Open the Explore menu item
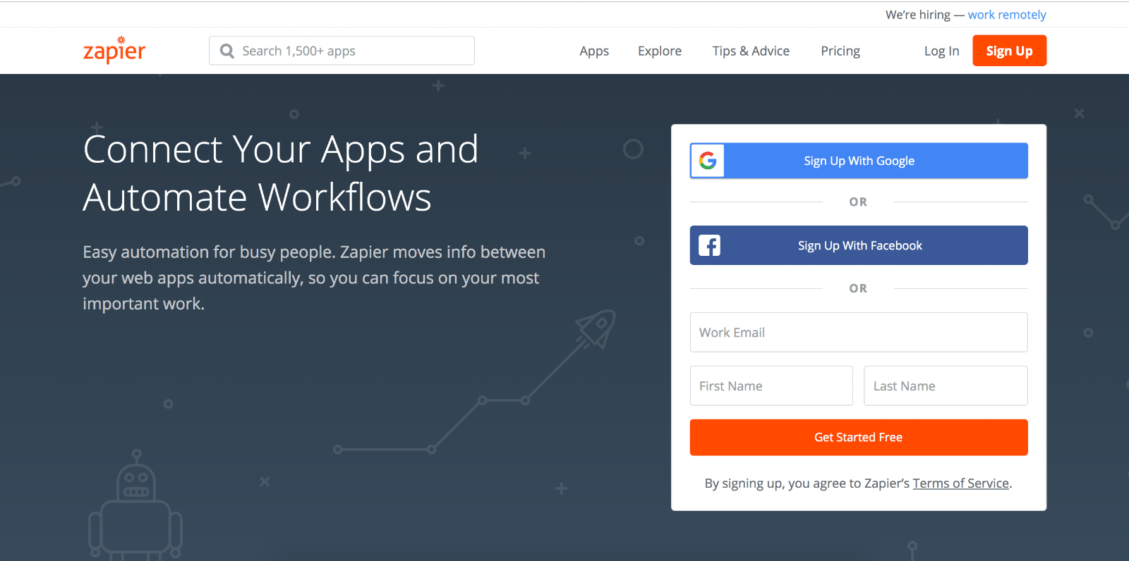 coord(660,51)
